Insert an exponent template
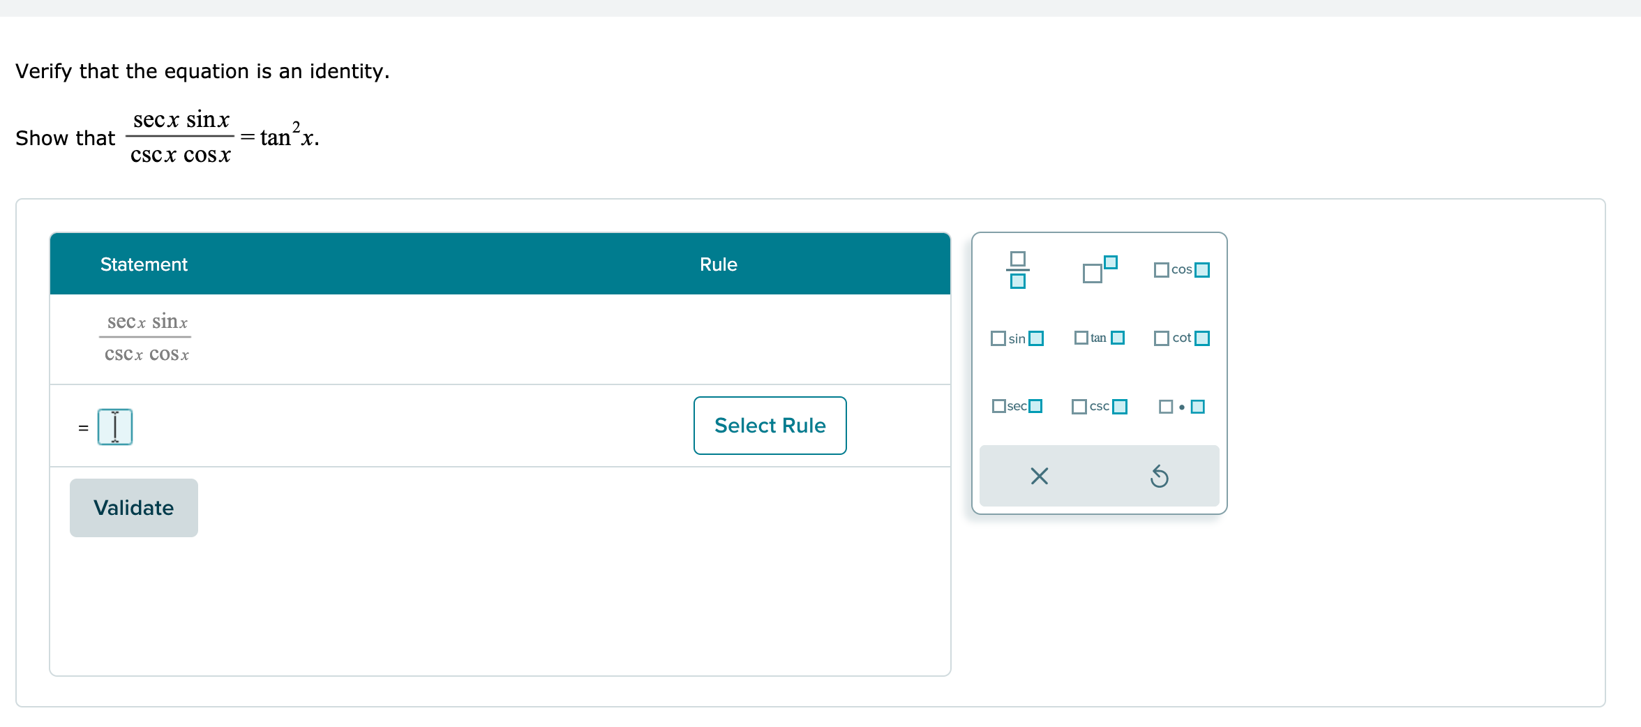The image size is (1641, 727). click(1100, 269)
